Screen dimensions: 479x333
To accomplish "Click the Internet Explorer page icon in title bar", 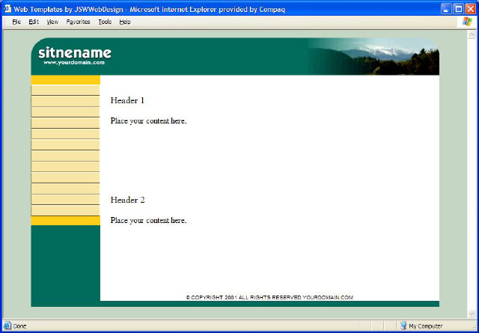I will click(x=7, y=7).
